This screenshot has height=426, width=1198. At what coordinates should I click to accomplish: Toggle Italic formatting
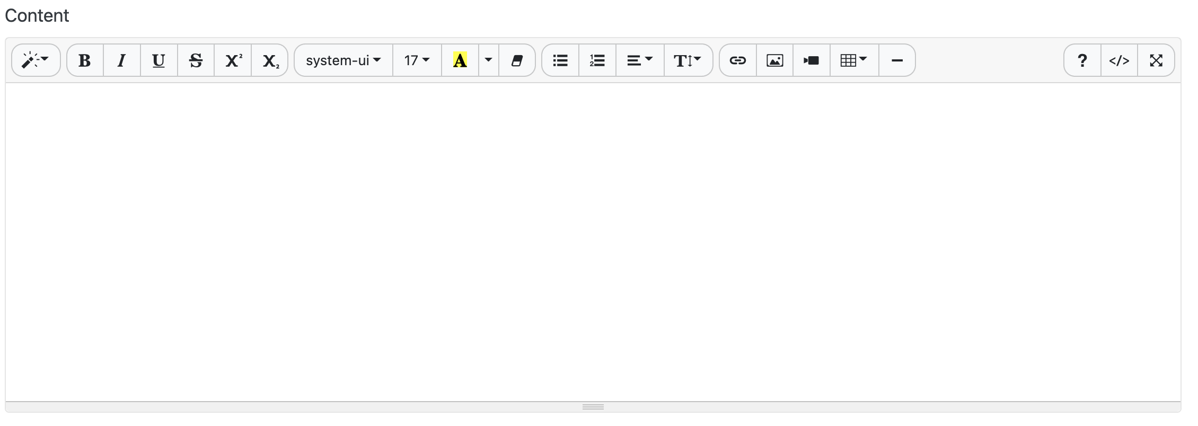122,60
